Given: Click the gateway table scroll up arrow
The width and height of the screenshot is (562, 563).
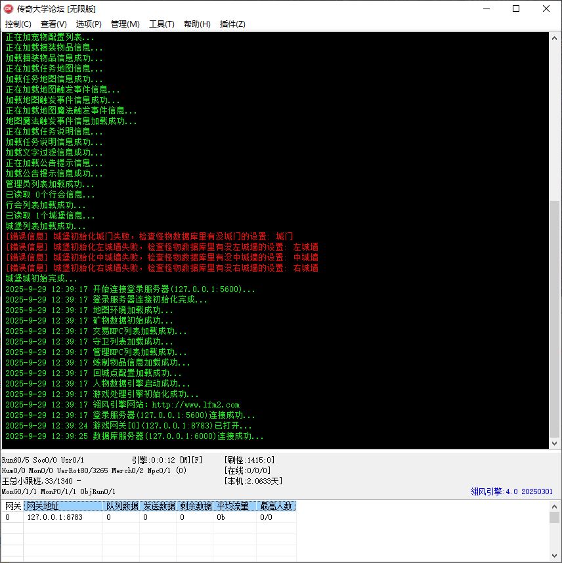Looking at the screenshot, I should click(554, 507).
